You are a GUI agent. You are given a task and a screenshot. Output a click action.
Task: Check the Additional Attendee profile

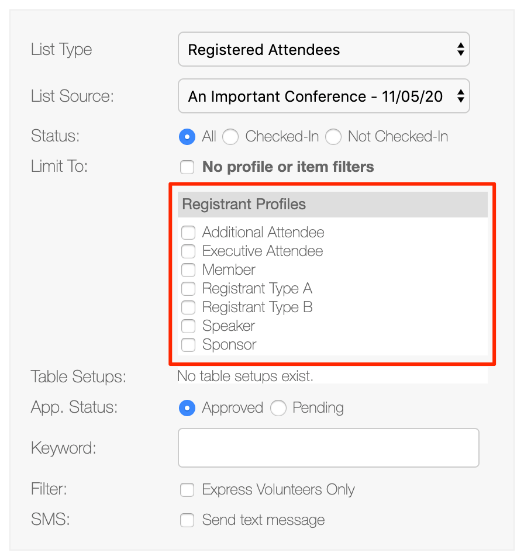coord(188,233)
